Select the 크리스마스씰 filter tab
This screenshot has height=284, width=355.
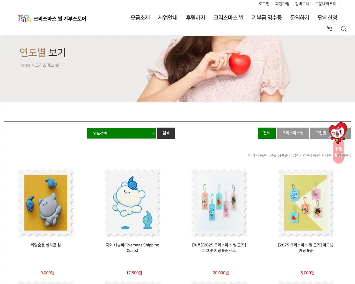293,133
